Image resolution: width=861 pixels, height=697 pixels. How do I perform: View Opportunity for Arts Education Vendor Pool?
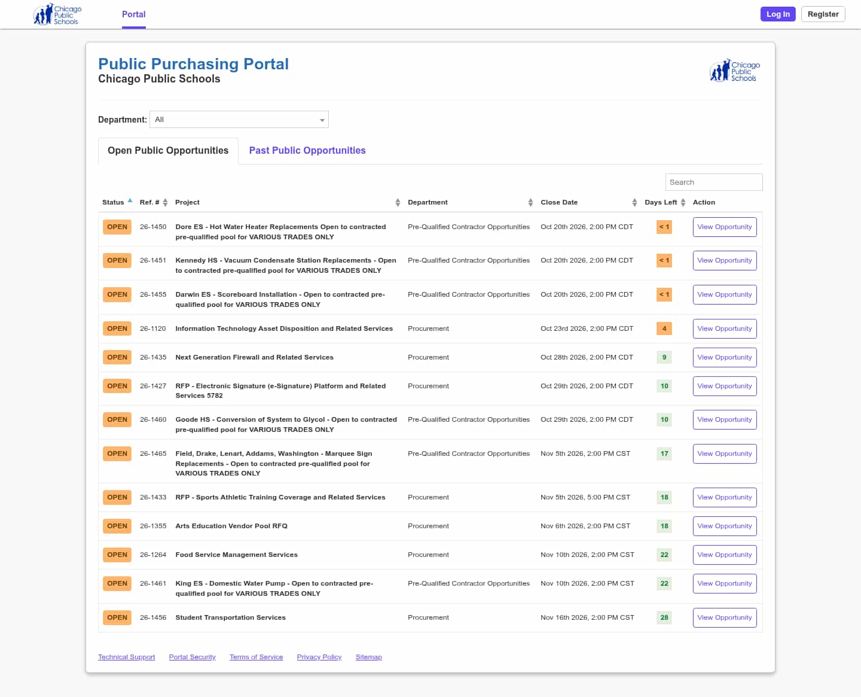(x=725, y=526)
